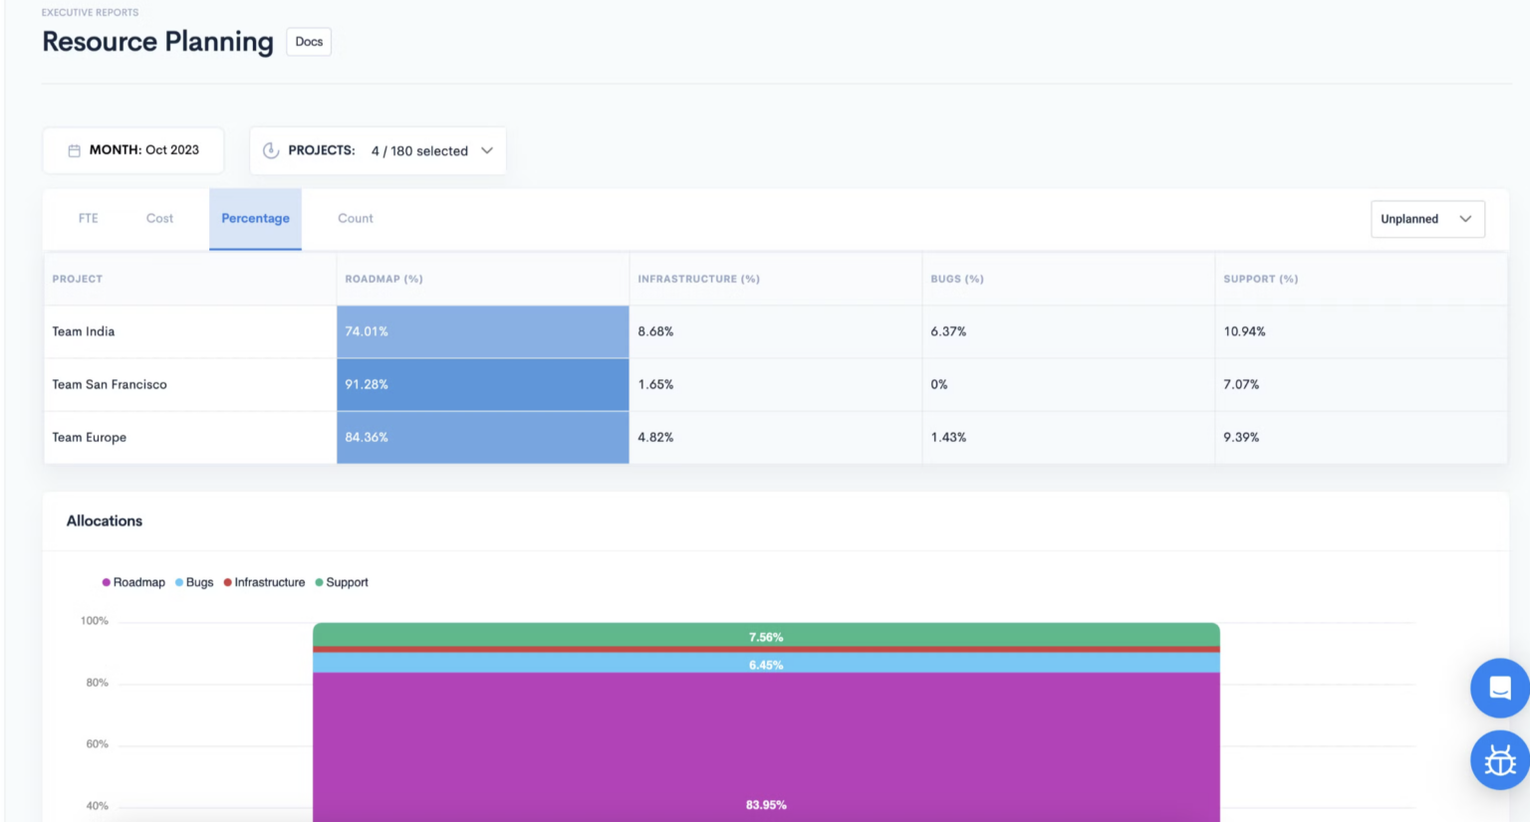Select the Count tab

[355, 218]
